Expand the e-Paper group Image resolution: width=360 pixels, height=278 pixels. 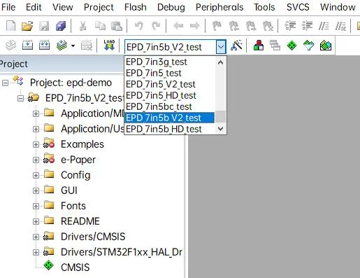click(36, 160)
